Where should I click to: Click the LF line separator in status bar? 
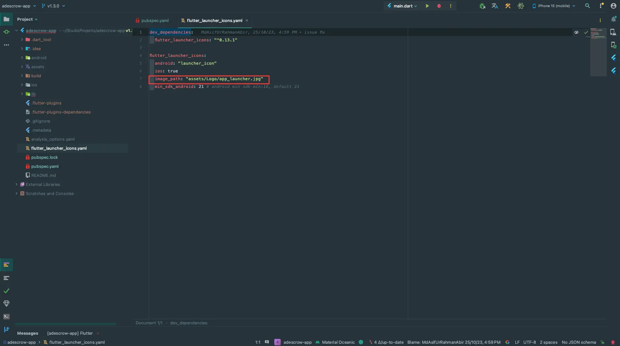pyautogui.click(x=517, y=342)
